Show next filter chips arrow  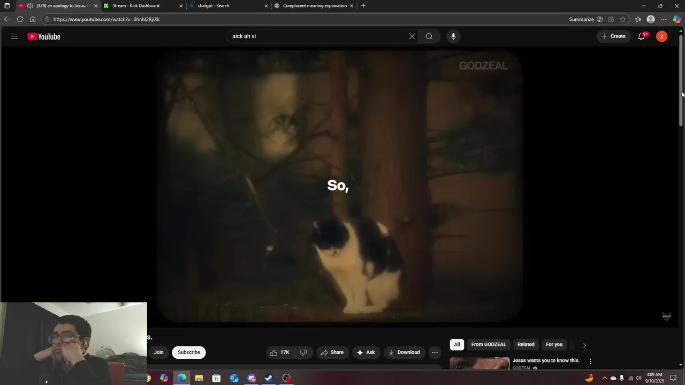click(x=584, y=345)
